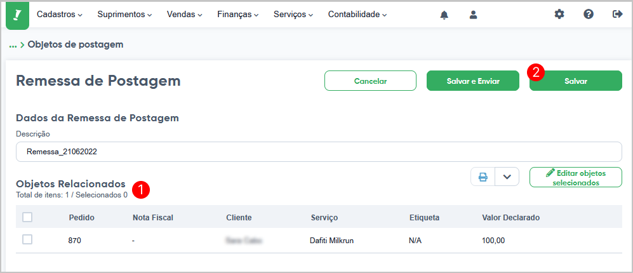
Task: Click the Salvar e Enviar button
Action: (473, 81)
